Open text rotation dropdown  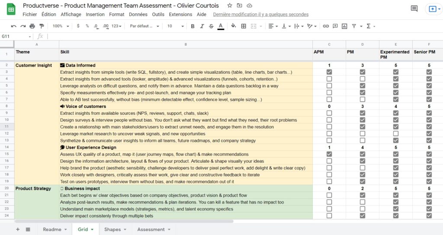[x=311, y=26]
